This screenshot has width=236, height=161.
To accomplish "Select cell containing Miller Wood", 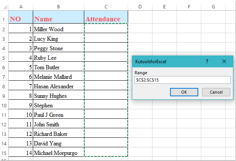I will tap(58, 29).
